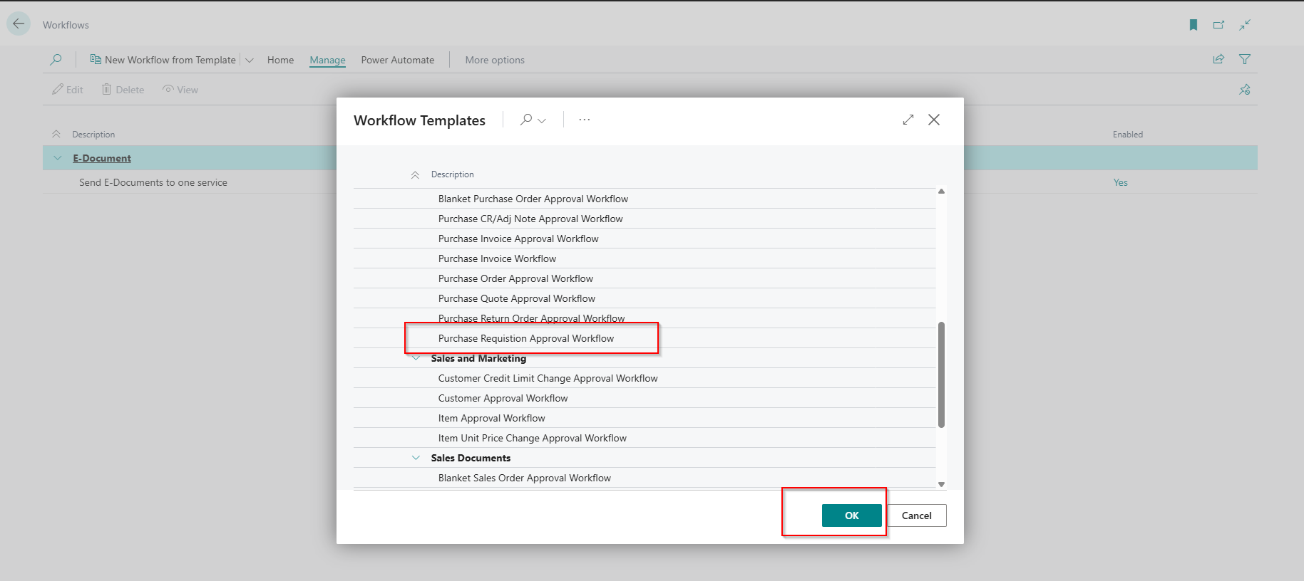
Task: Click the collapse page icon
Action: tap(1245, 25)
